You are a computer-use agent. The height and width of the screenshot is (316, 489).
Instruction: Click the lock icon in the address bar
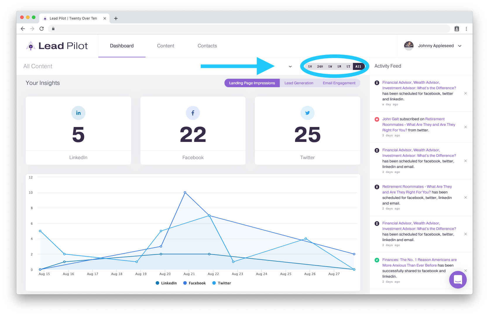(x=53, y=29)
